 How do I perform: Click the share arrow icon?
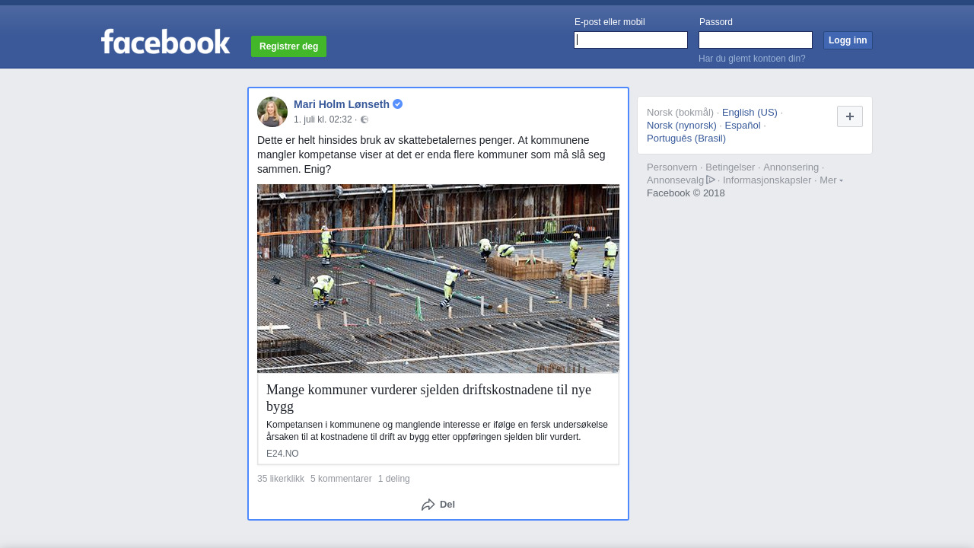pos(428,505)
